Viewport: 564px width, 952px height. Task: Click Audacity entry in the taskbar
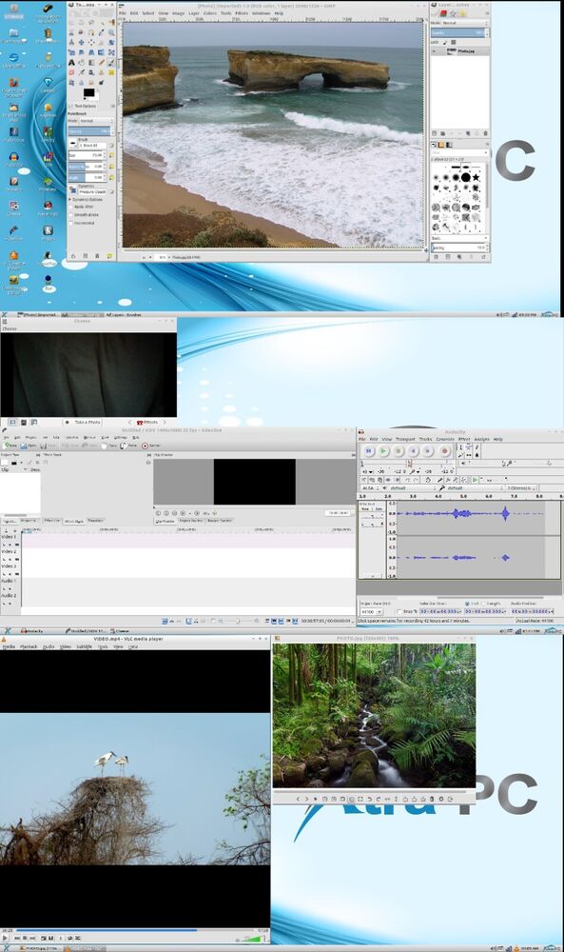coord(30,631)
